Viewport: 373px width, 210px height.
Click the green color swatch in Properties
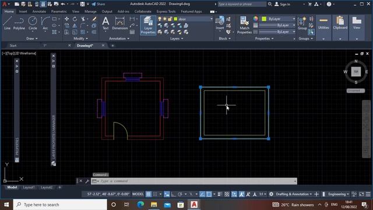click(x=264, y=19)
